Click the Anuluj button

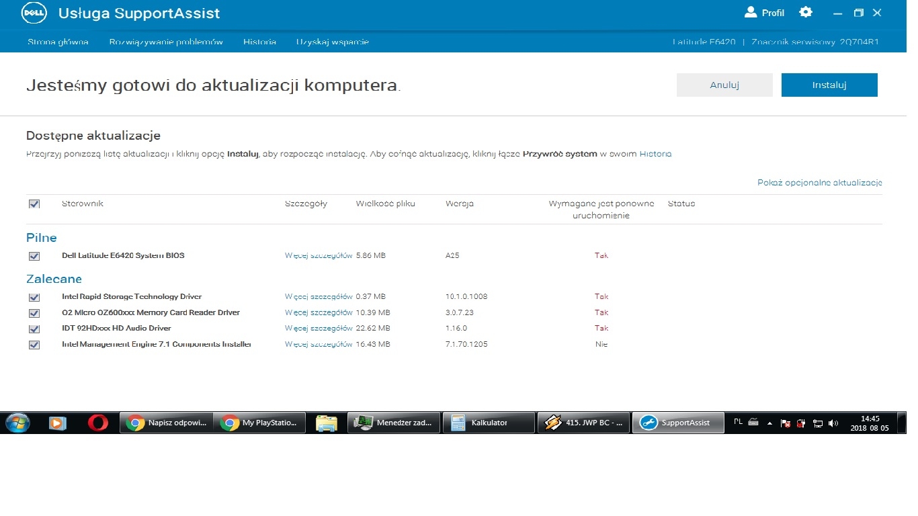724,85
